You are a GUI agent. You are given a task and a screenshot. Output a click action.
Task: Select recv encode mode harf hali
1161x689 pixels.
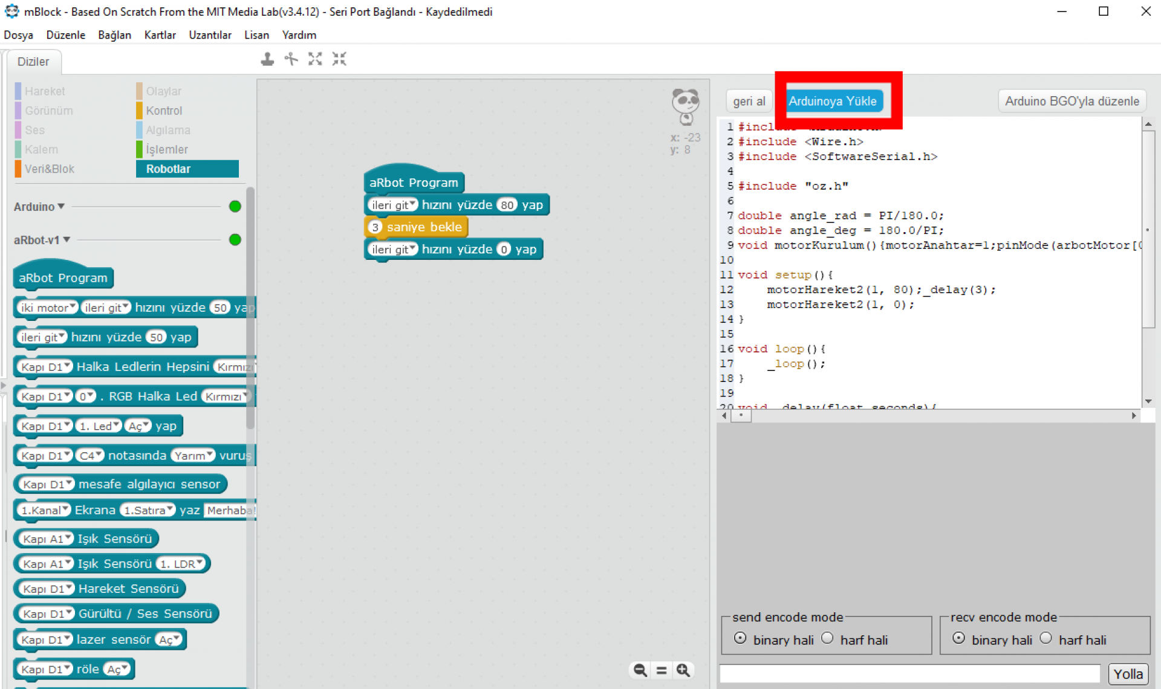click(x=1046, y=638)
